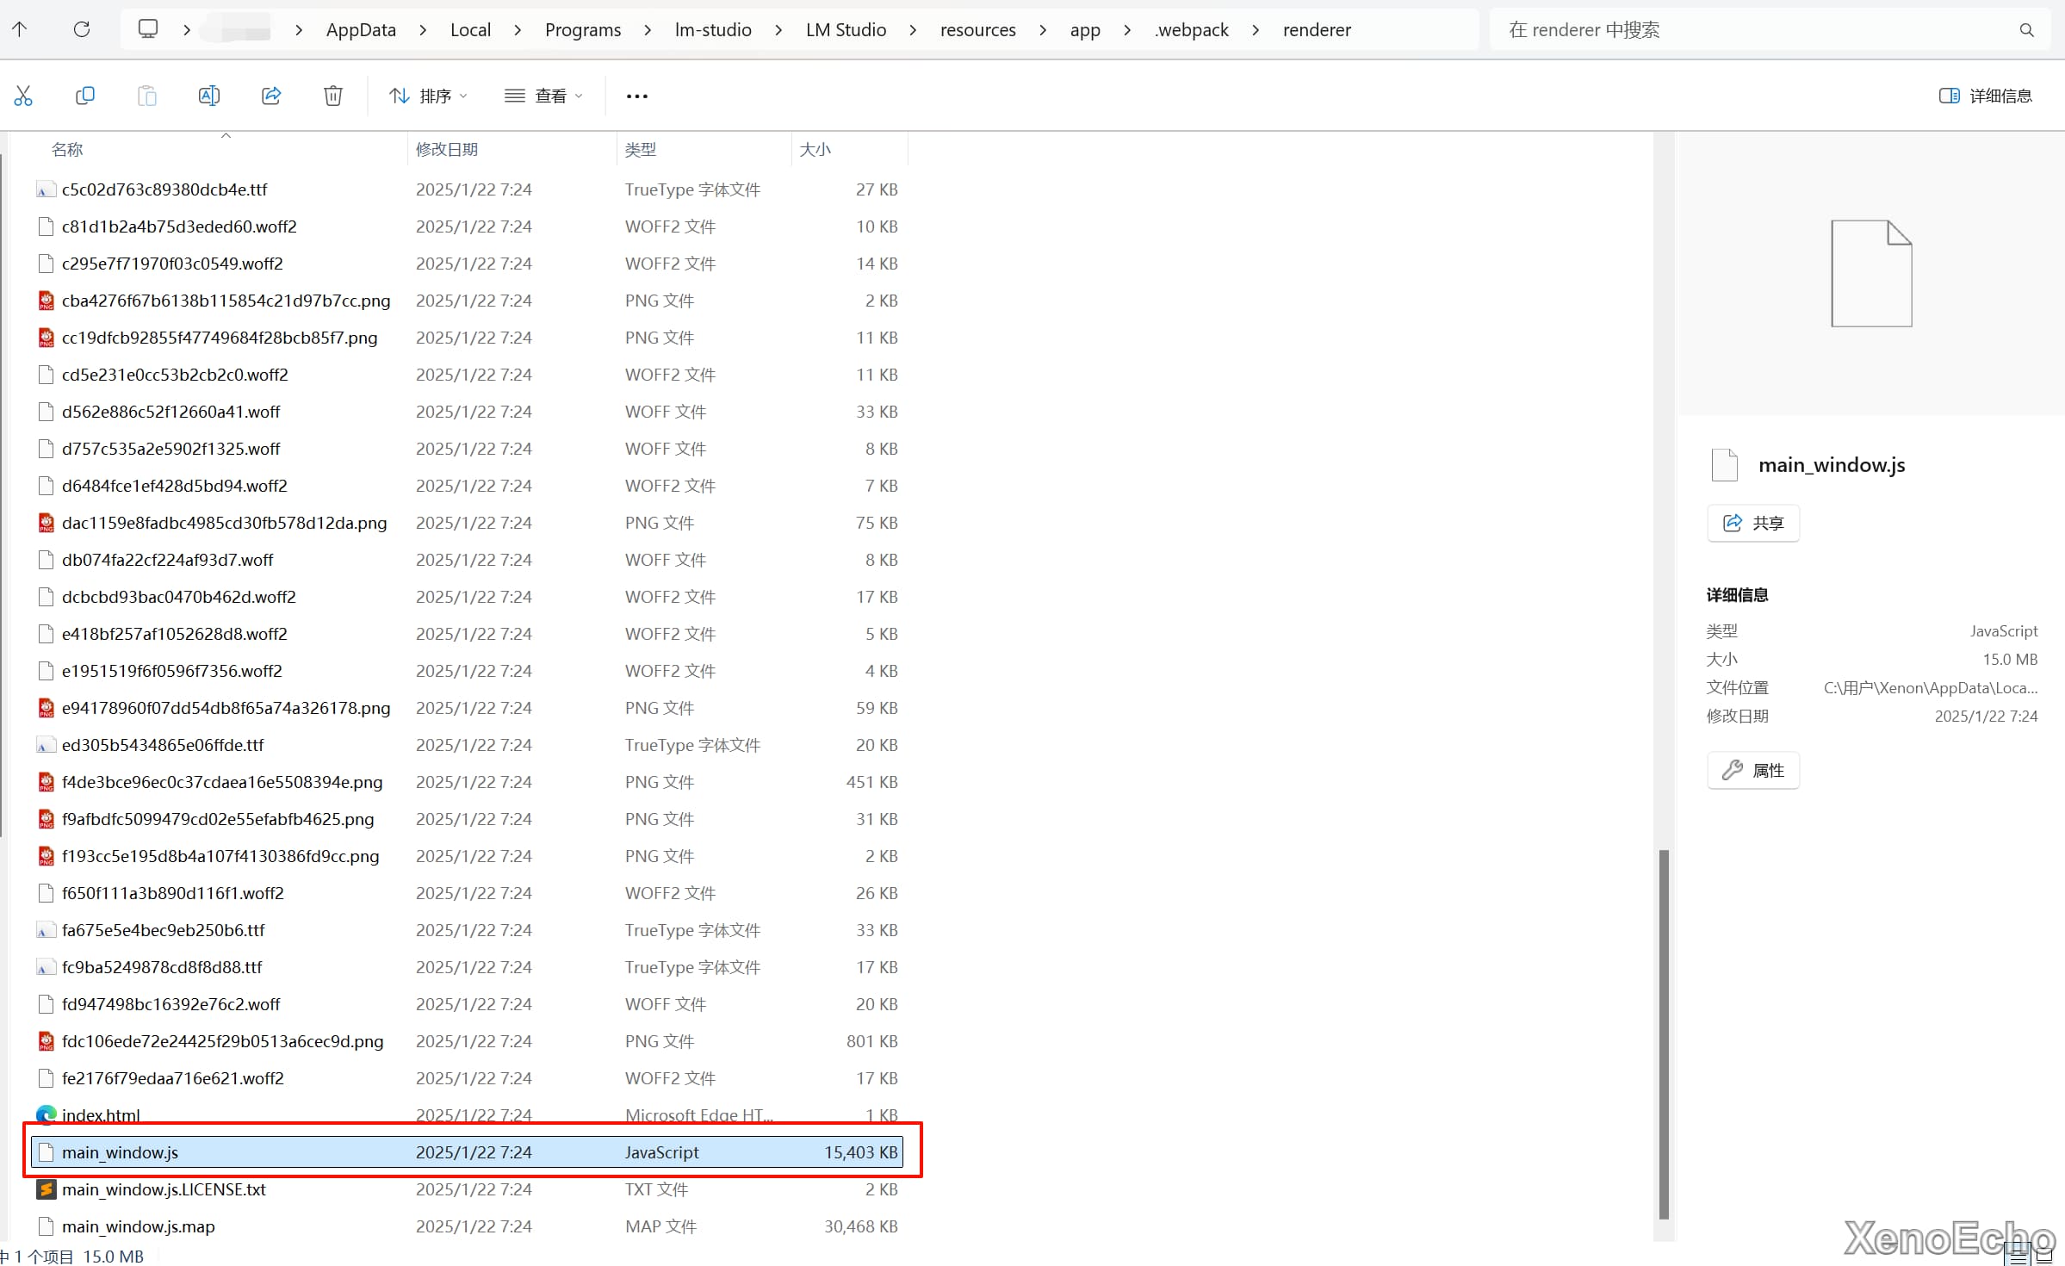Open the 排序 sort dropdown
The image size is (2065, 1266).
[428, 96]
